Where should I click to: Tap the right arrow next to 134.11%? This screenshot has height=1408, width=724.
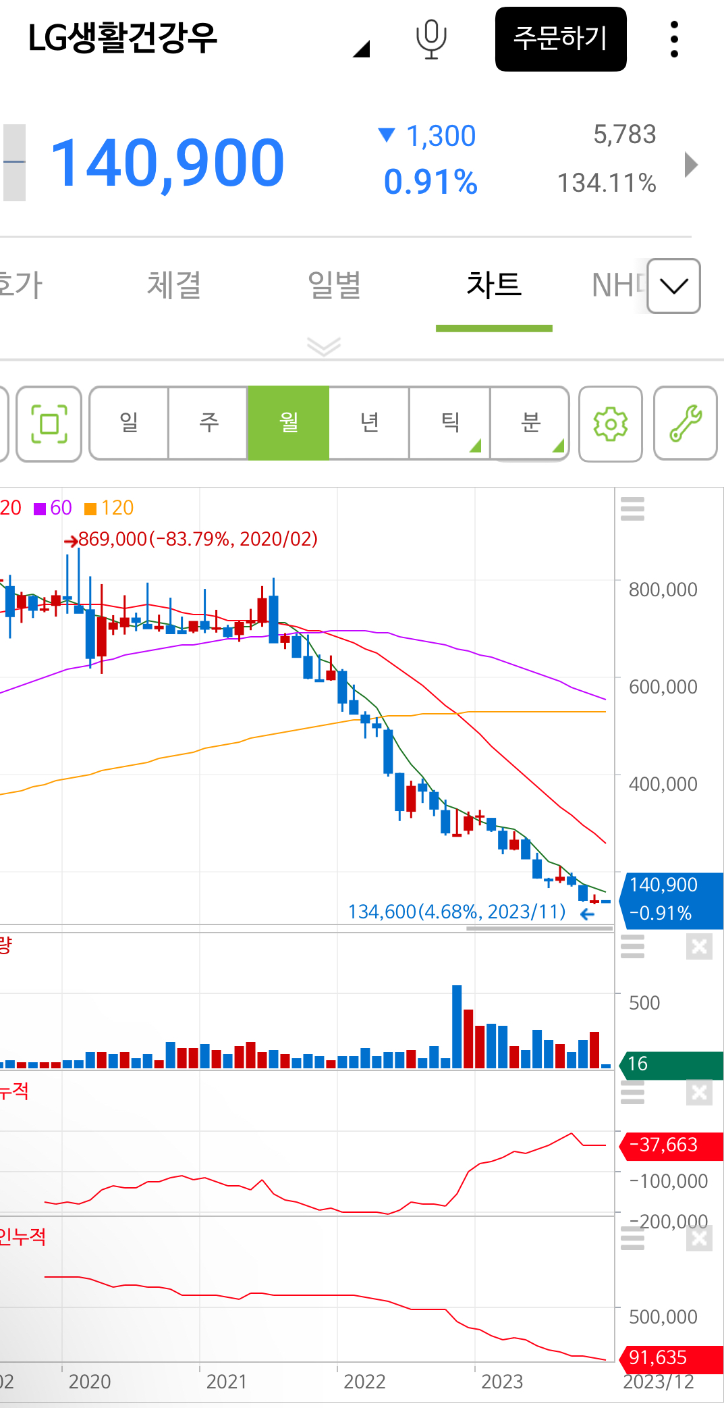tap(691, 164)
